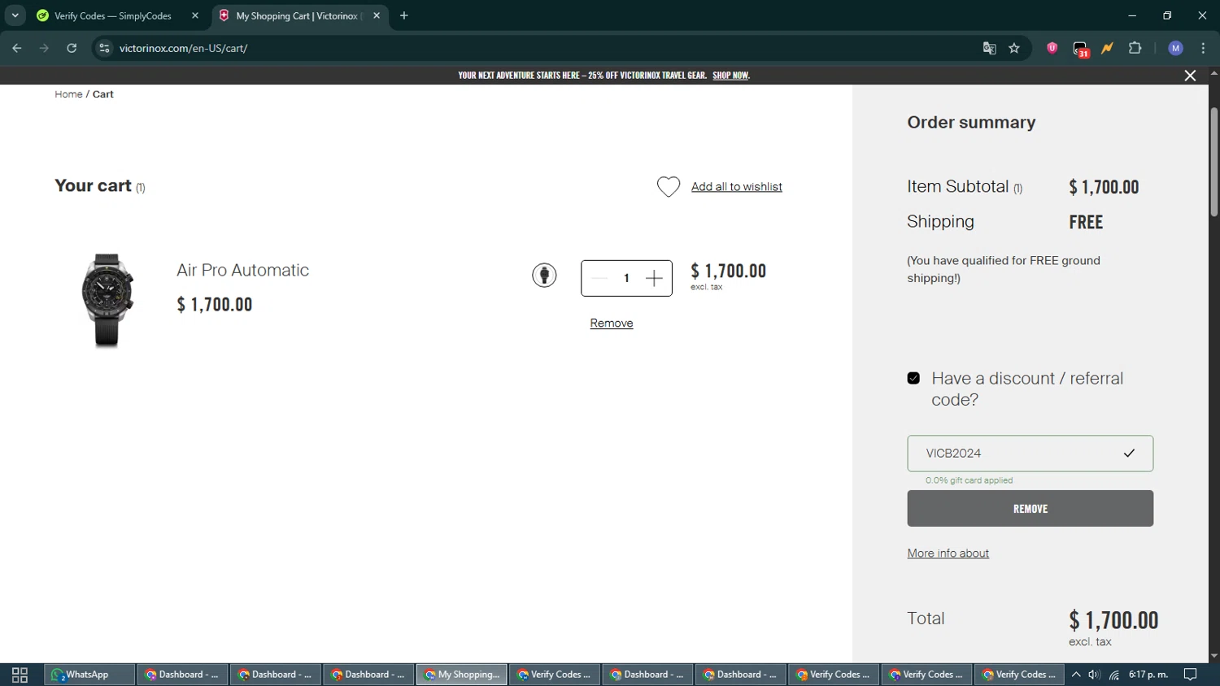The image size is (1220, 686).
Task: Click SHOP NOW in promo banner
Action: click(730, 76)
